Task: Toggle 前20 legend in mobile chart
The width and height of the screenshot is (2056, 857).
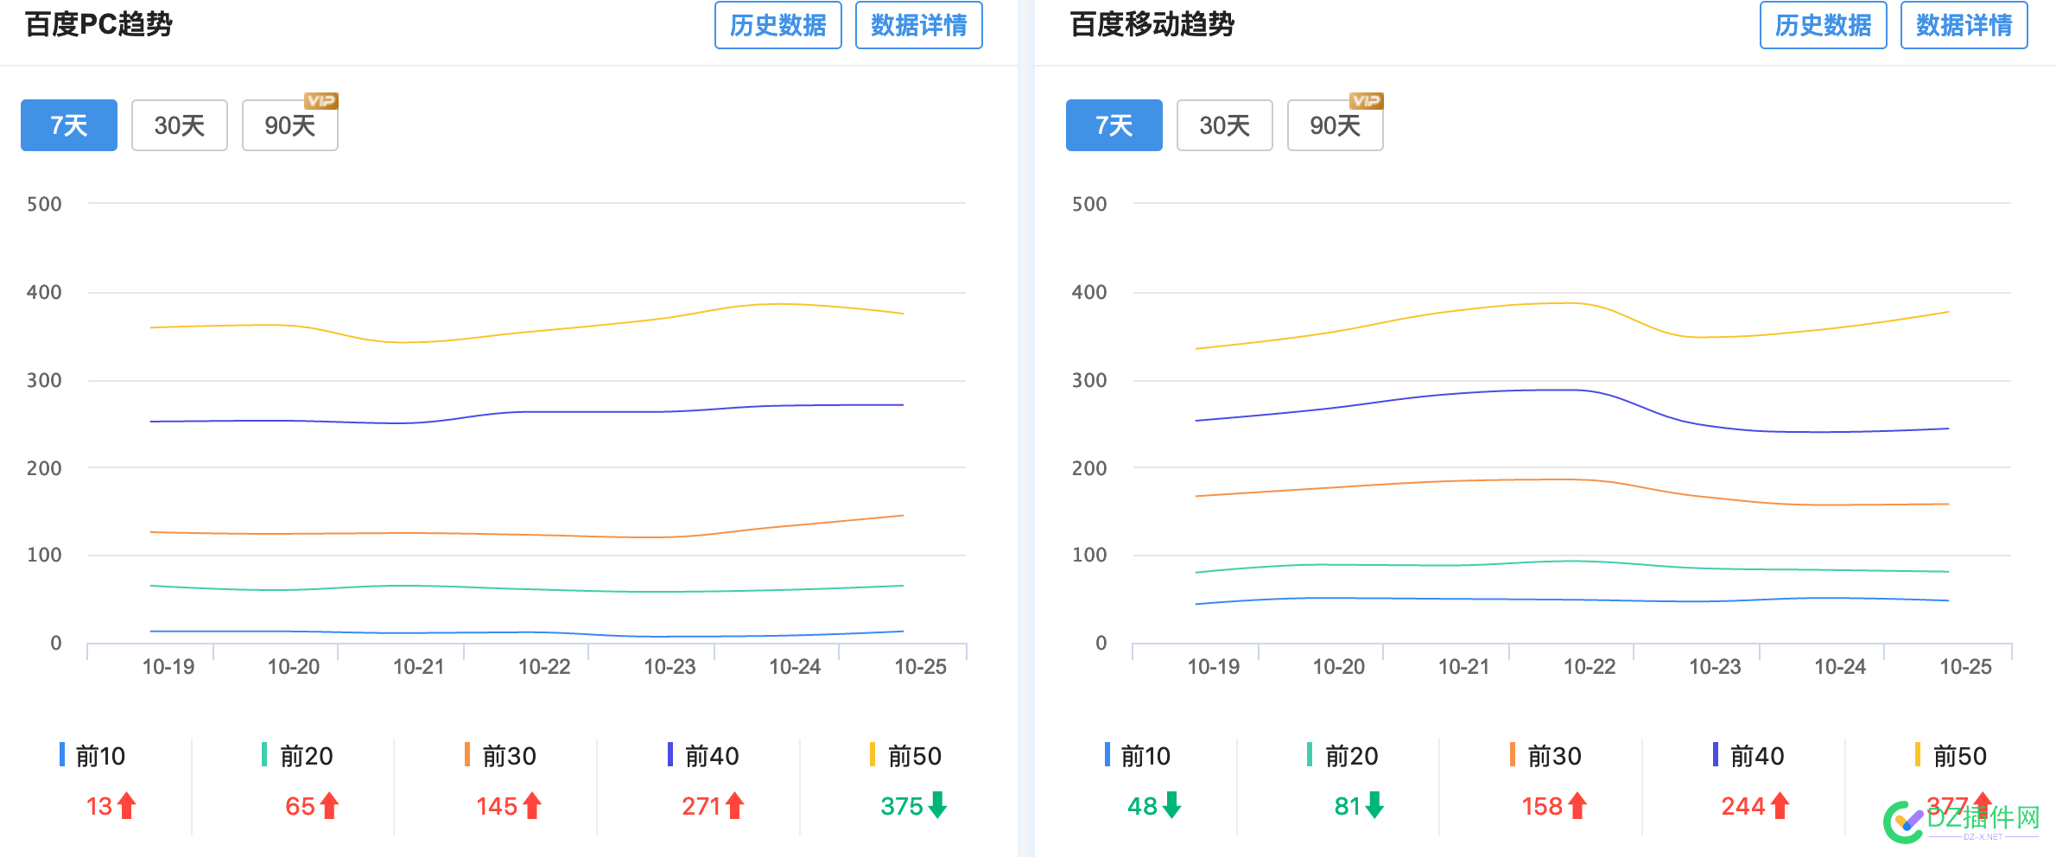Action: [1342, 756]
